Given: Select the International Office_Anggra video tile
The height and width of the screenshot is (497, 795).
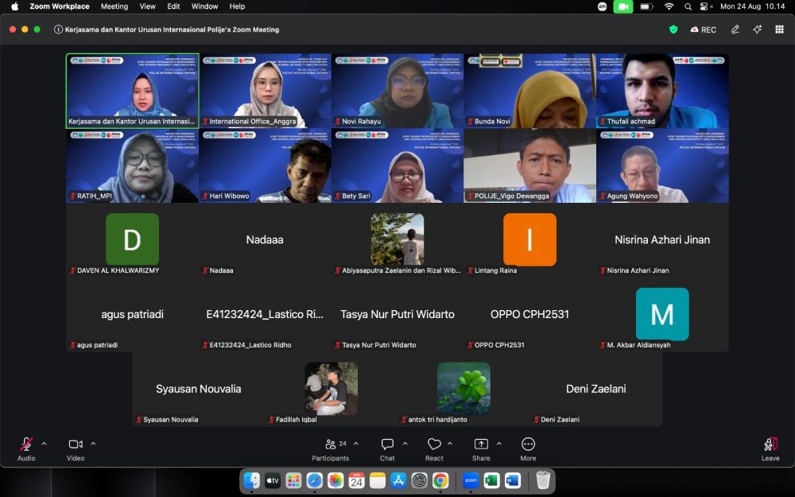Looking at the screenshot, I should 266,91.
